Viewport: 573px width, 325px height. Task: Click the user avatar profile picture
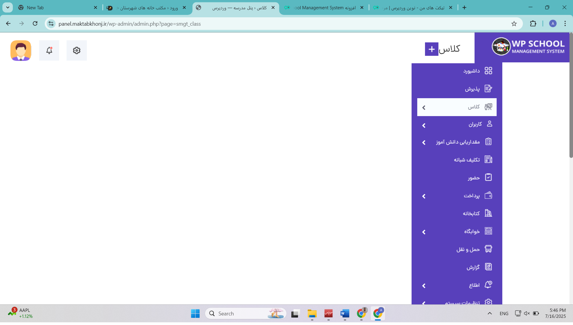(x=21, y=50)
